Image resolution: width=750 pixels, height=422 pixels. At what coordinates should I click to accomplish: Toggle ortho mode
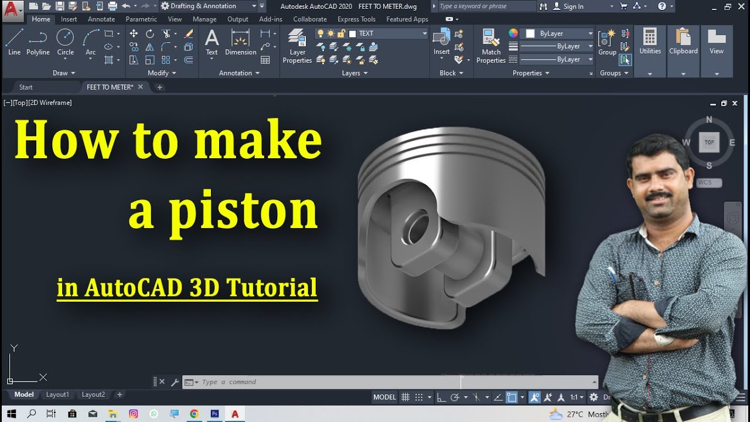pos(441,397)
